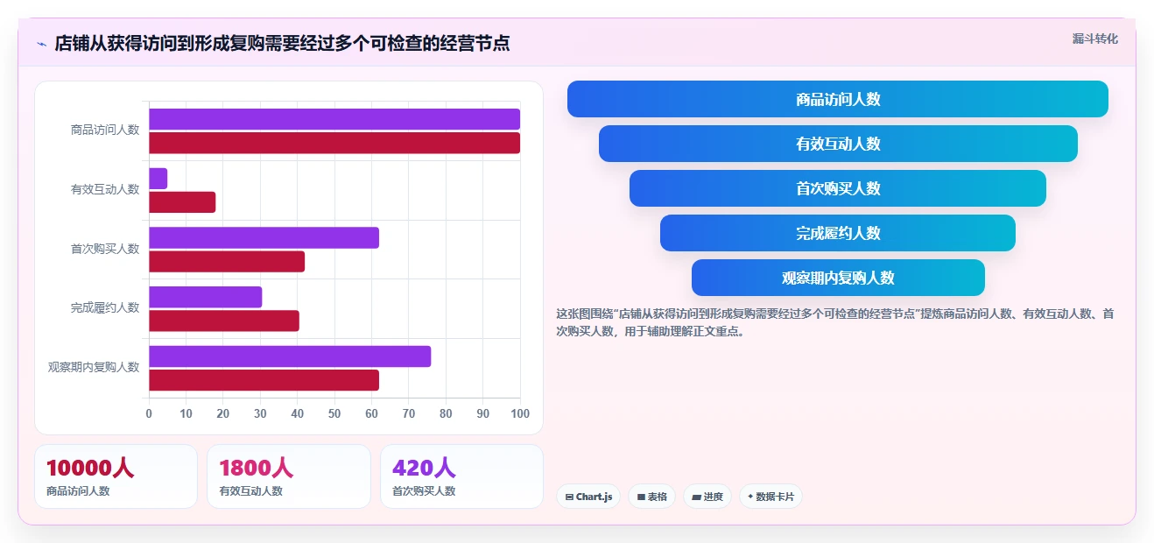Select the 观察期内复购人数 funnel stage bar
This screenshot has height=543, width=1154.
tap(838, 278)
